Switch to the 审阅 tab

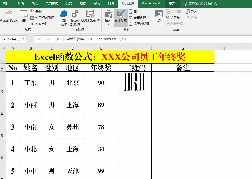pos(97,3)
